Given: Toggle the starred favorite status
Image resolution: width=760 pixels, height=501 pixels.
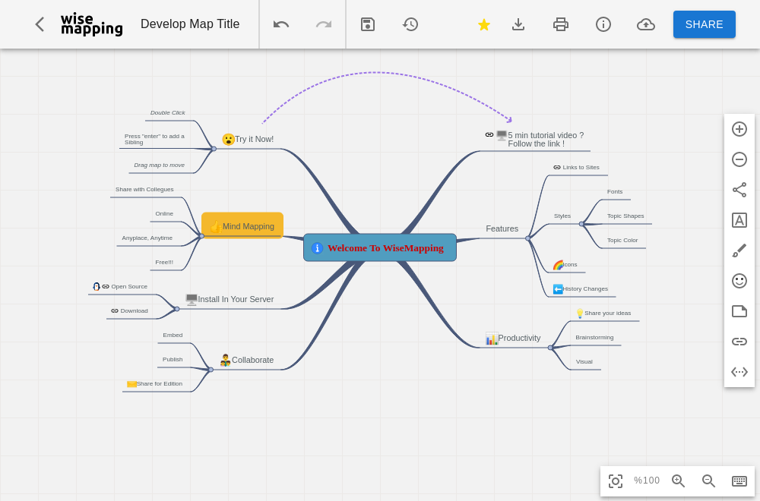Looking at the screenshot, I should (x=483, y=24).
